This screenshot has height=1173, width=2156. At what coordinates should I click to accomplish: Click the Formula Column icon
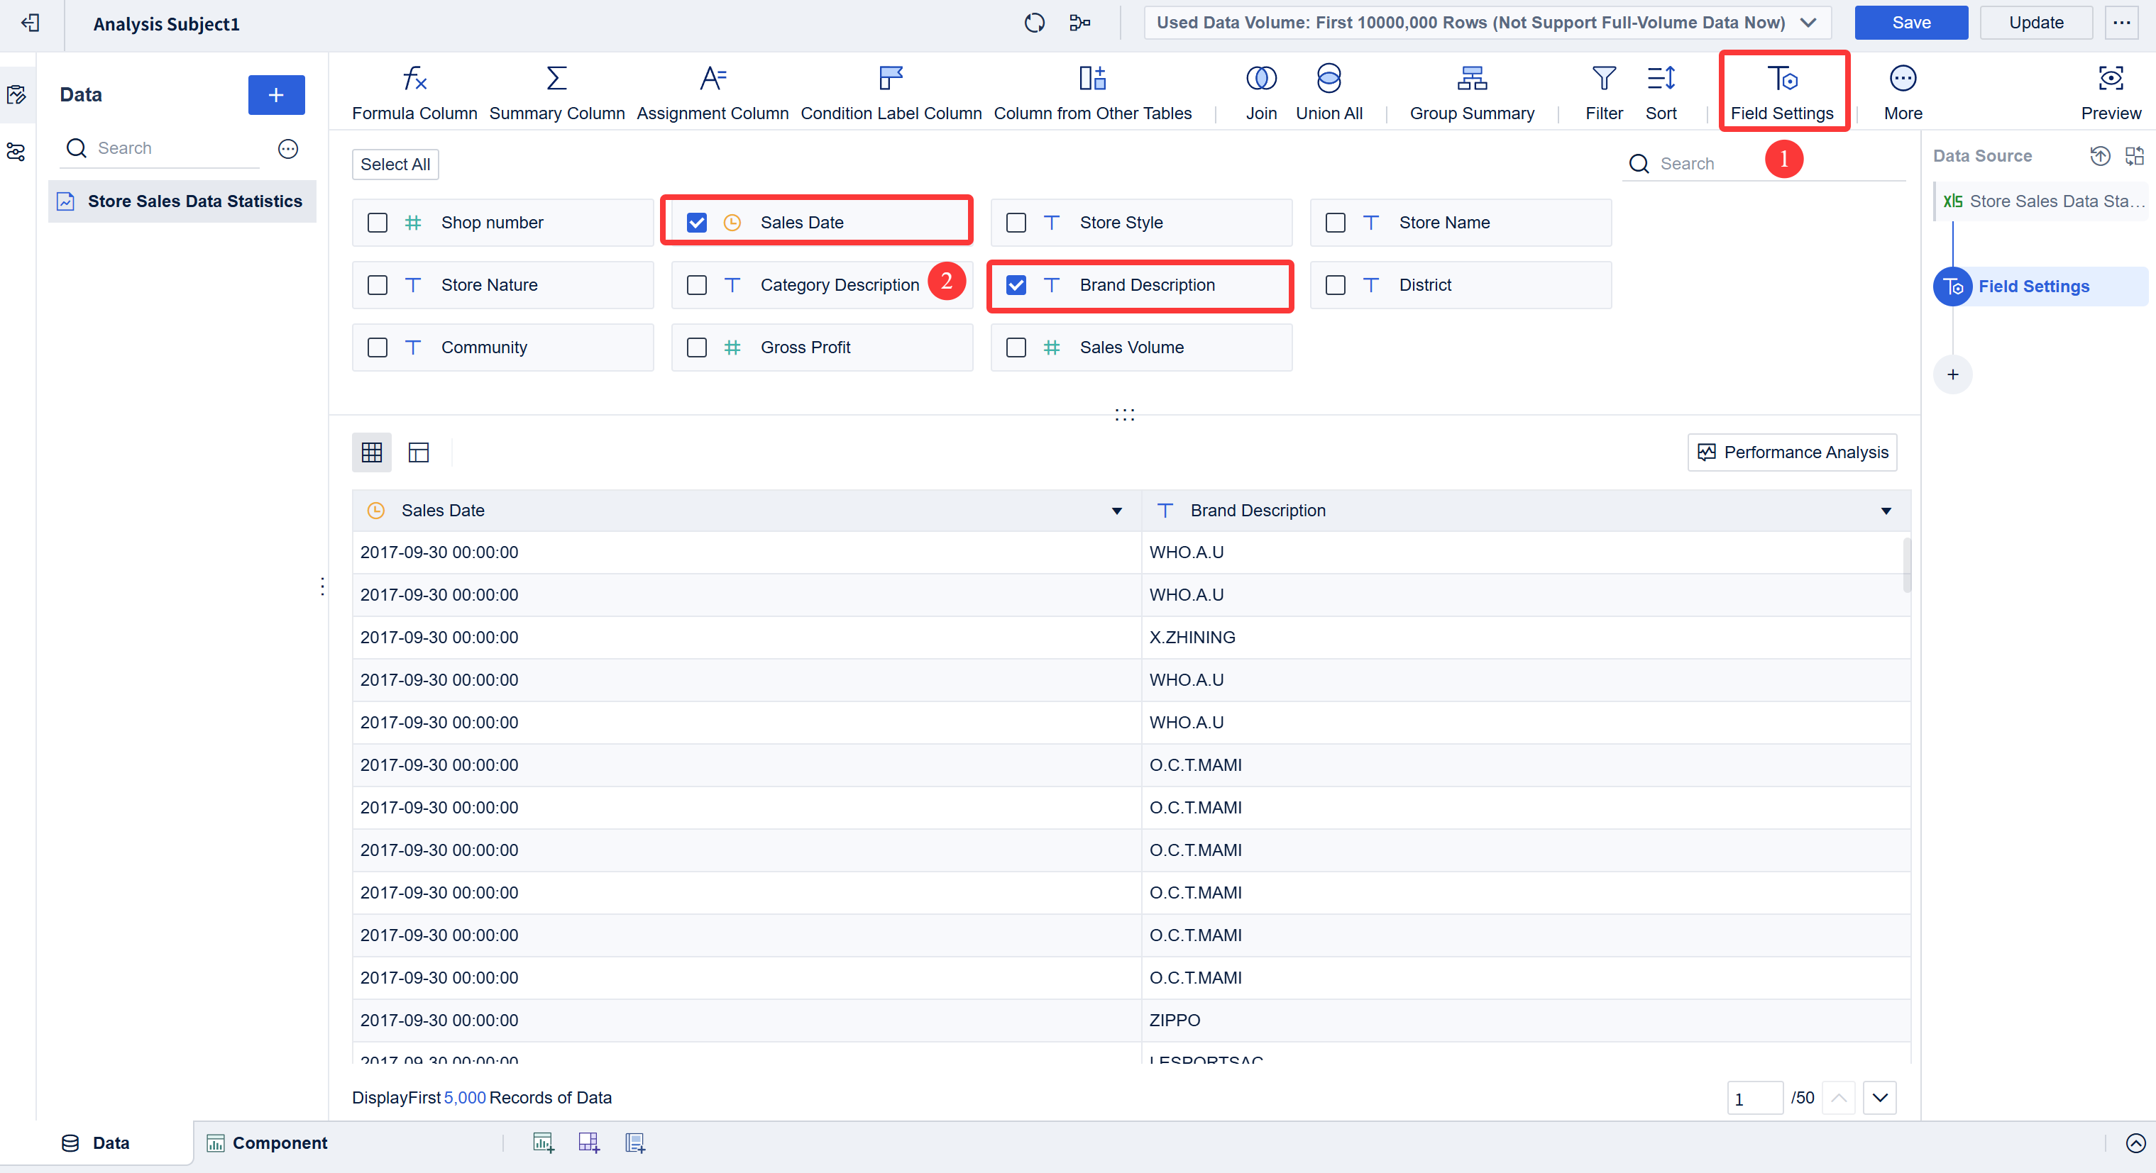(414, 79)
